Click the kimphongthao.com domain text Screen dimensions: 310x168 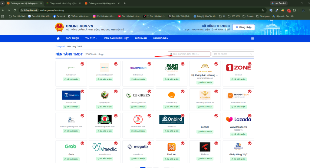pos(205,78)
